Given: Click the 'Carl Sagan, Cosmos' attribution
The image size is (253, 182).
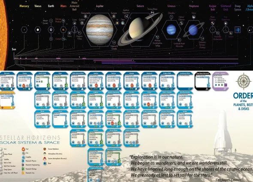Looking at the screenshot, I should 228,180.
